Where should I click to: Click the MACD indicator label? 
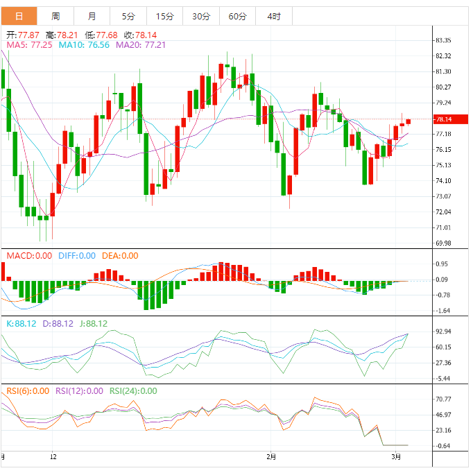pos(29,255)
